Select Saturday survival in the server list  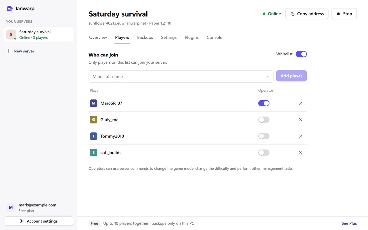[x=39, y=35]
